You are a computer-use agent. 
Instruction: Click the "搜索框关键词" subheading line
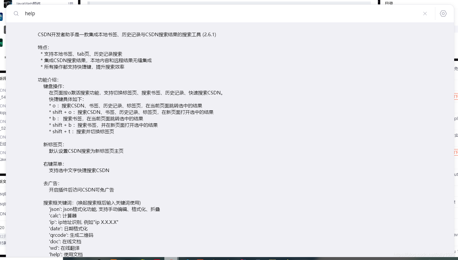coord(92,203)
